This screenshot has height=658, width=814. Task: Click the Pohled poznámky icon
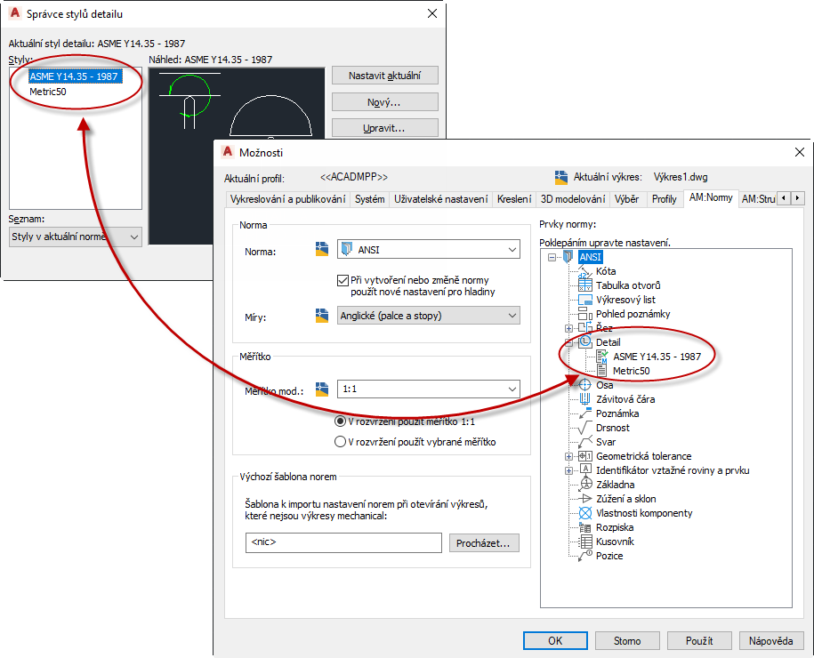585,313
